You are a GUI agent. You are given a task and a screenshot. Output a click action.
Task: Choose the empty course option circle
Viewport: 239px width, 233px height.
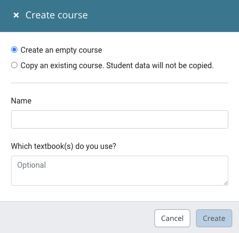14,50
